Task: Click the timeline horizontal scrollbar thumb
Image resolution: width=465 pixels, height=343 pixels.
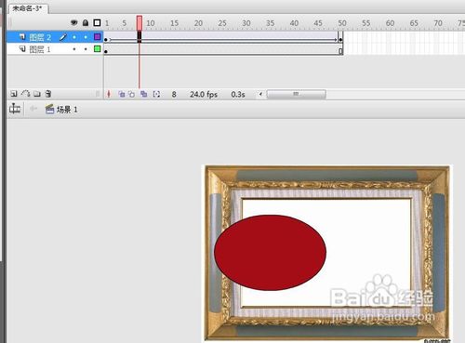Action: (296, 94)
